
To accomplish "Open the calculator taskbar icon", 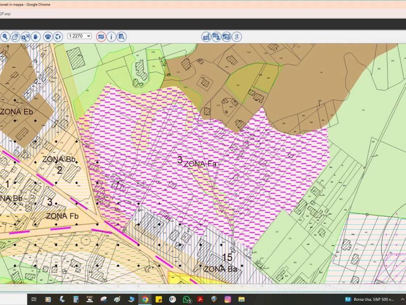I will 76,299.
